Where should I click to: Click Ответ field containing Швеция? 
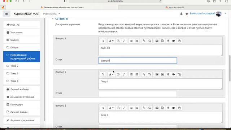[x=138, y=61]
